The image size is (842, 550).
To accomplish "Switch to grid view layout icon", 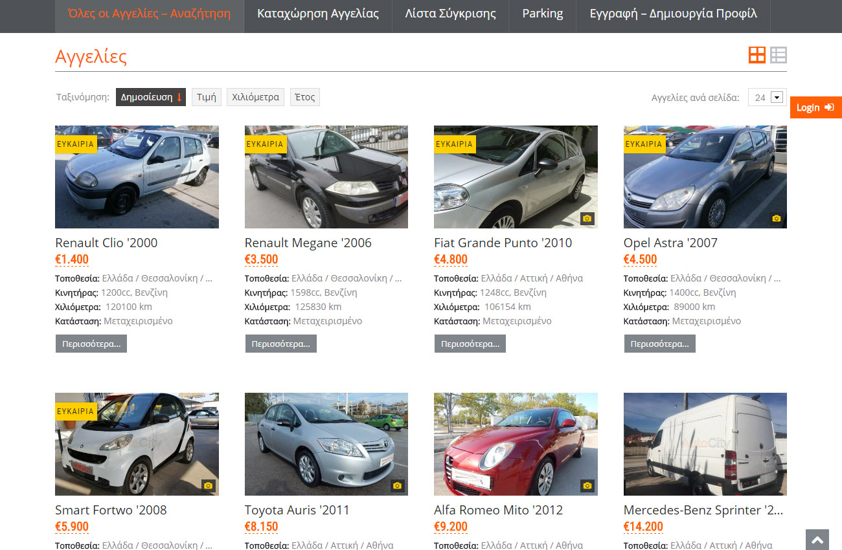I will tap(757, 55).
